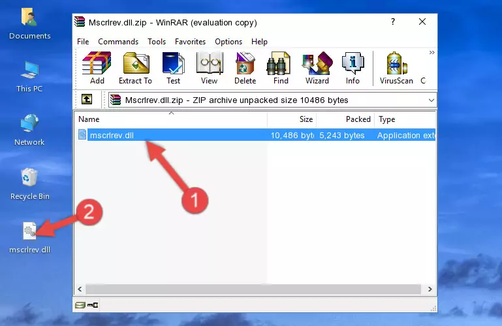This screenshot has height=326, width=502.
Task: Click the horizontal scrollbar right arrow
Action: point(430,289)
